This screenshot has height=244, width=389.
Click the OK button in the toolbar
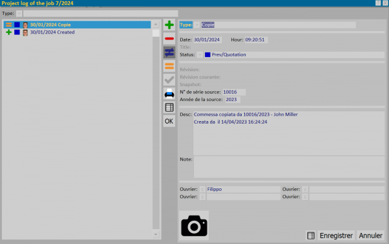click(x=169, y=121)
